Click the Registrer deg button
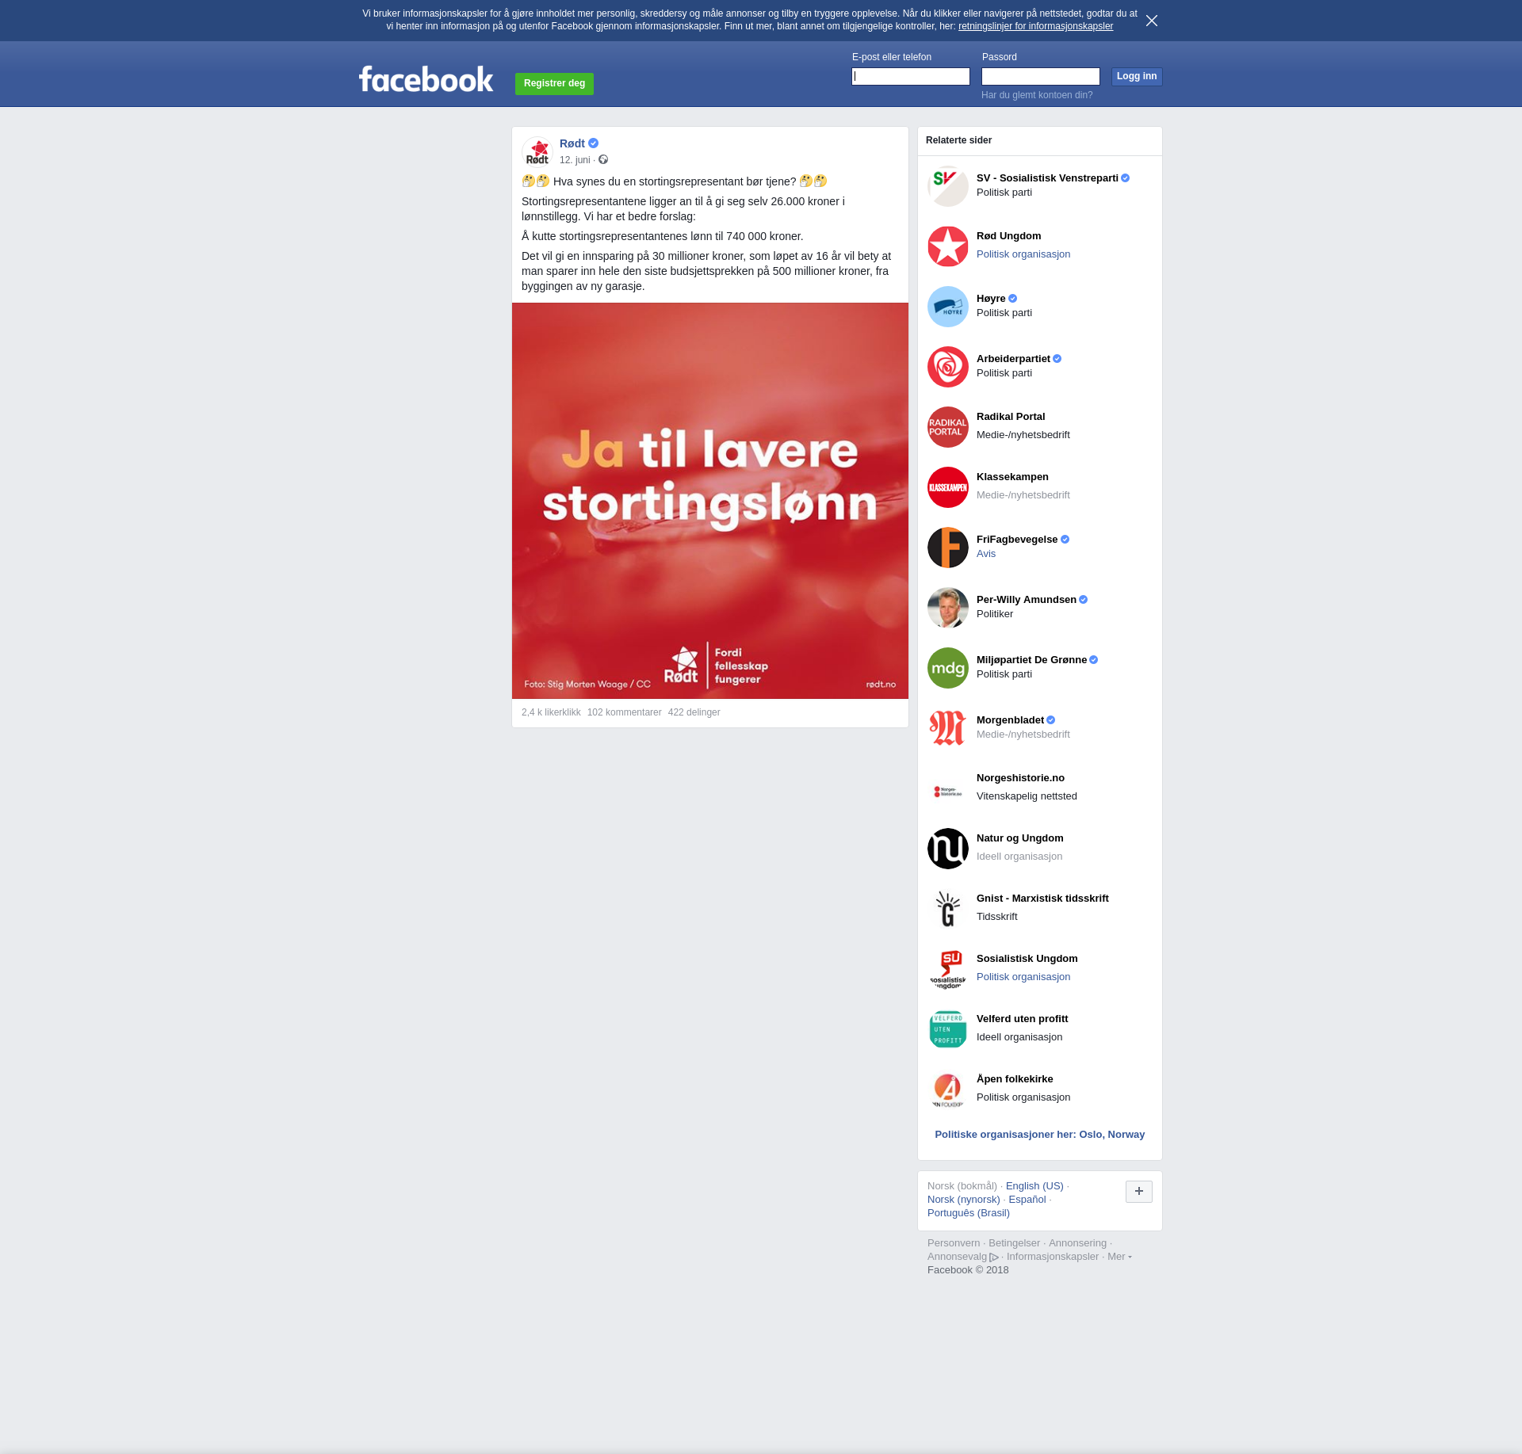The height and width of the screenshot is (1454, 1522). (554, 83)
